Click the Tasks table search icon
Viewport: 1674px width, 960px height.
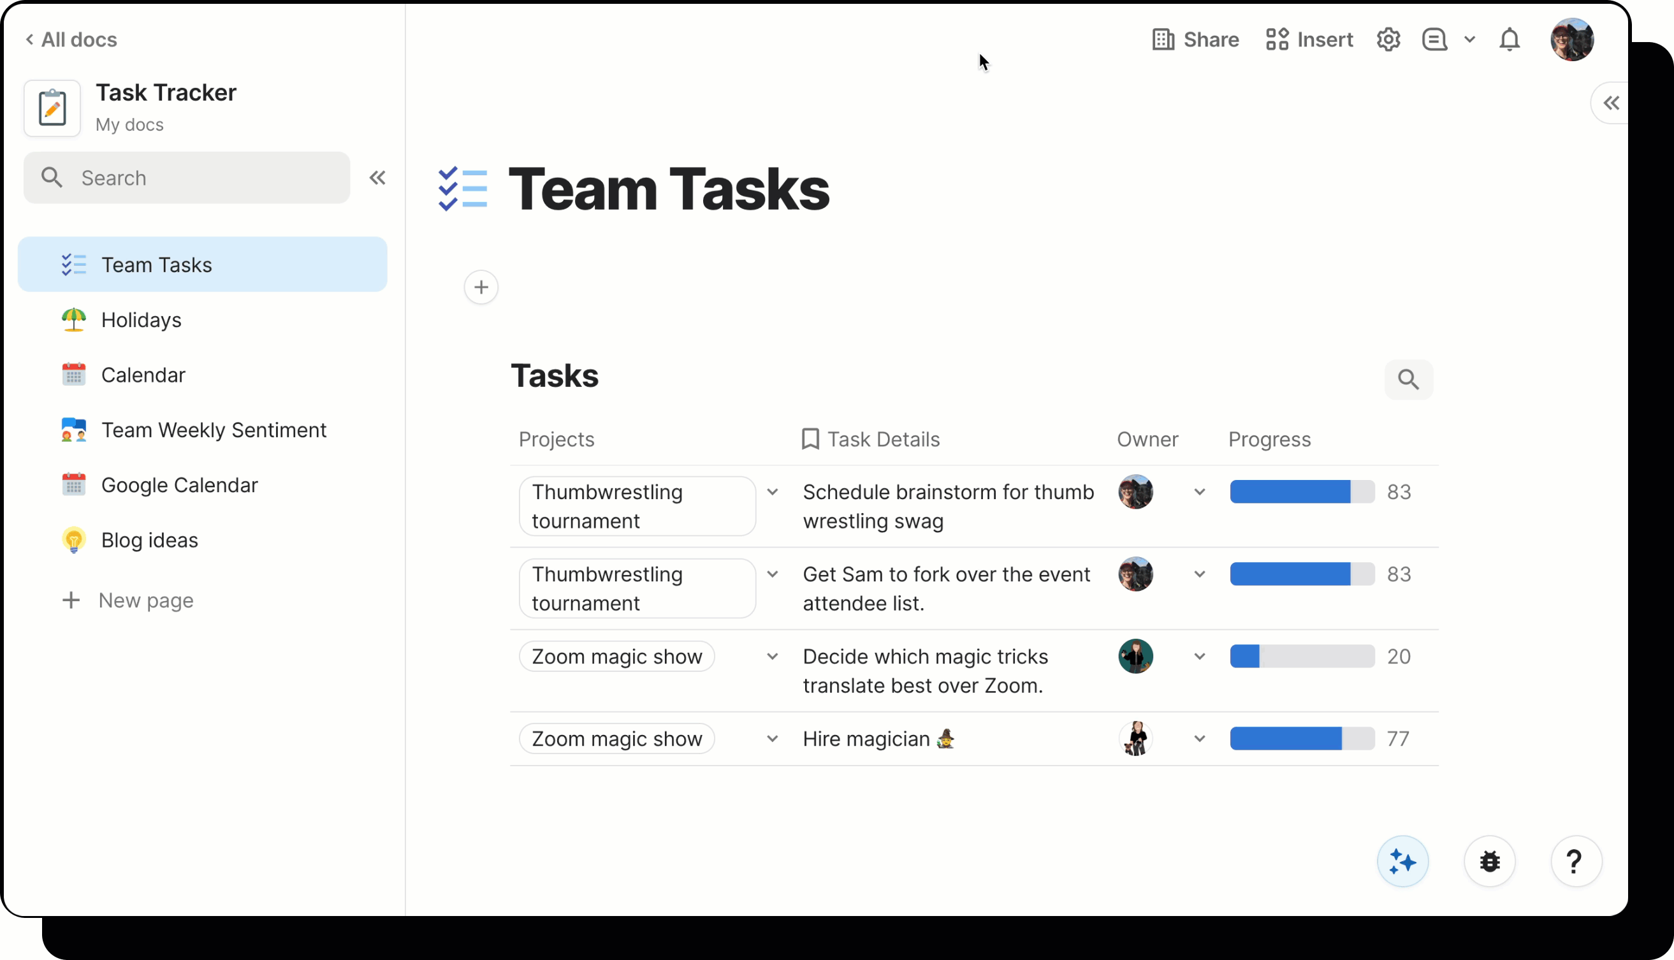(x=1408, y=379)
